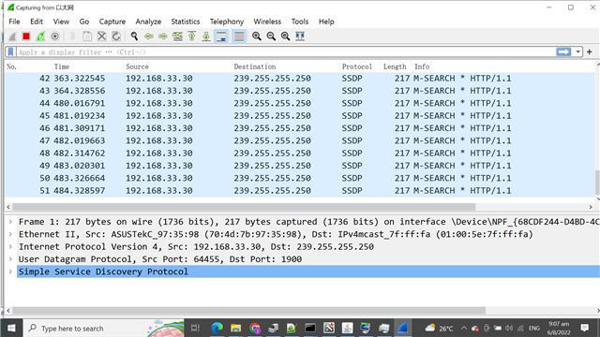Click the go to specific packet icon

tap(177, 37)
